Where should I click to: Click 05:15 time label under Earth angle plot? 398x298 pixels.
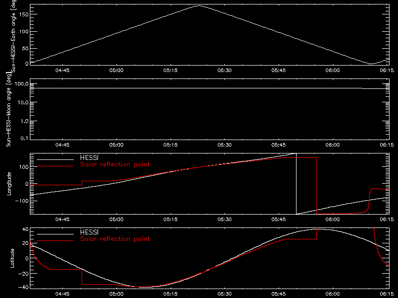coord(171,70)
